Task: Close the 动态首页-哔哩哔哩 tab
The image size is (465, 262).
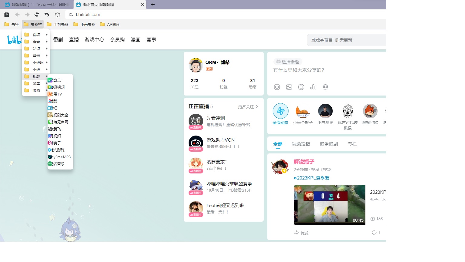Action: (x=143, y=5)
